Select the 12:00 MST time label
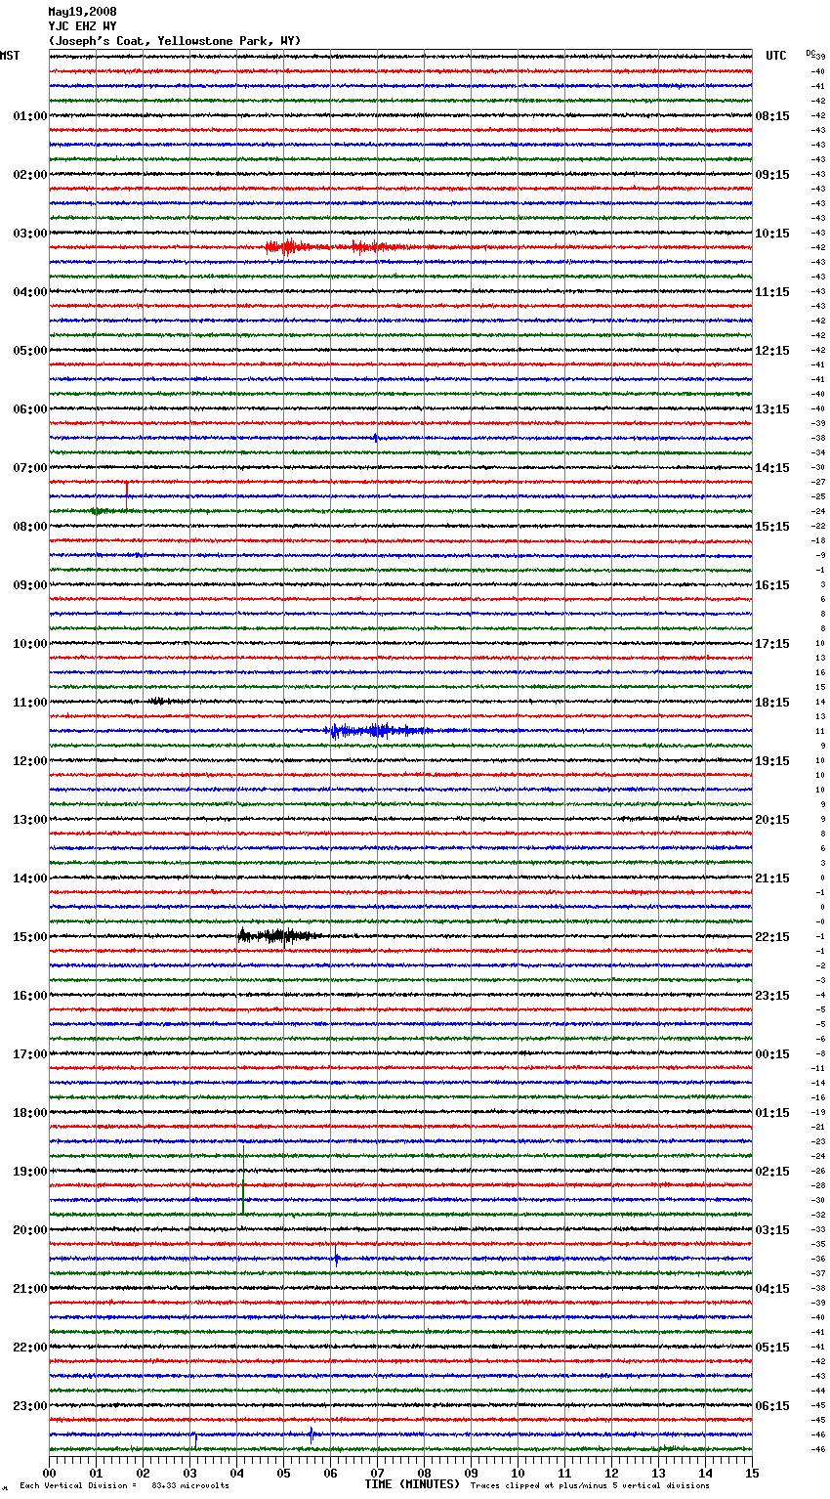This screenshot has width=830, height=1499. tap(29, 761)
